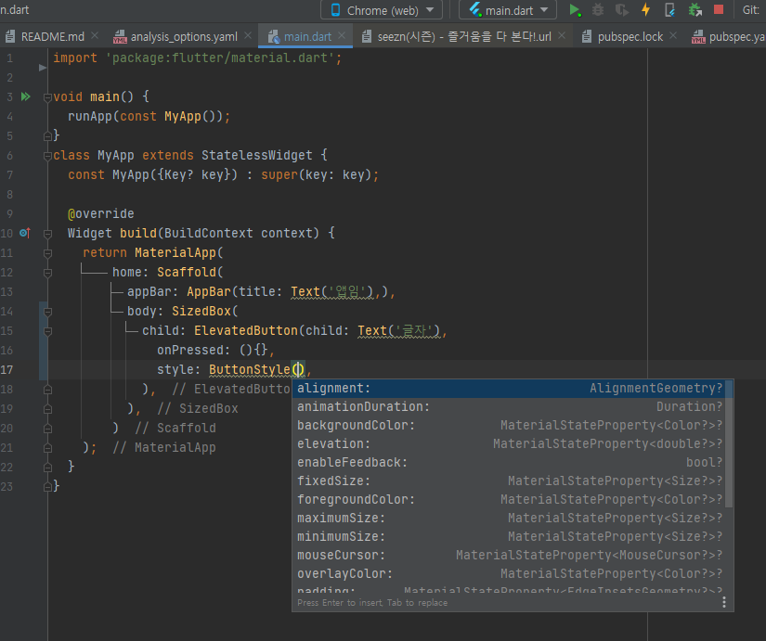Select the alignment: completion suggestion
This screenshot has width=766, height=641.
[509, 388]
